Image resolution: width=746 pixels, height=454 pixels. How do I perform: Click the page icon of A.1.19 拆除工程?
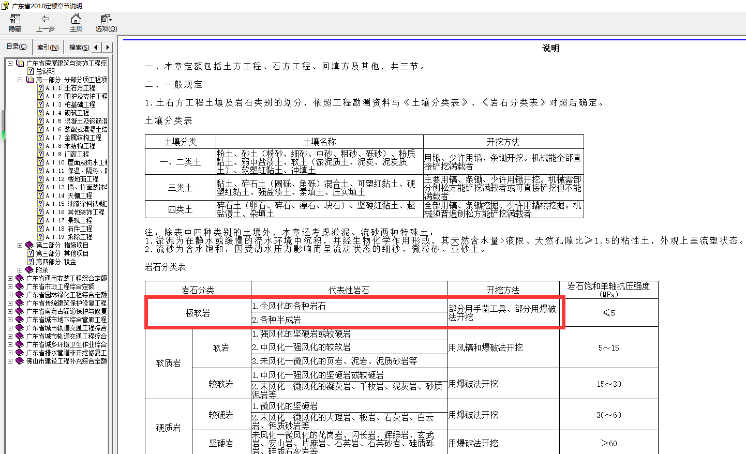40,237
